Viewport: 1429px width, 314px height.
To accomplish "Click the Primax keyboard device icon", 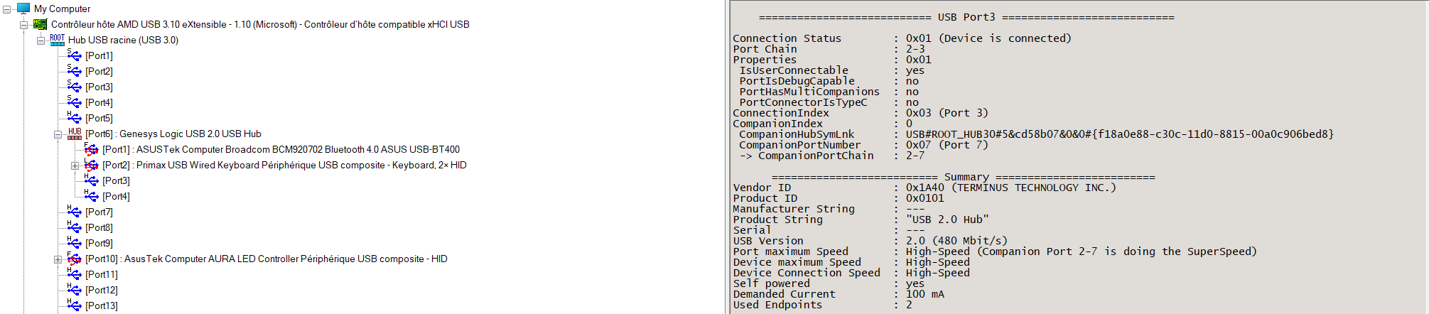I will pos(92,165).
